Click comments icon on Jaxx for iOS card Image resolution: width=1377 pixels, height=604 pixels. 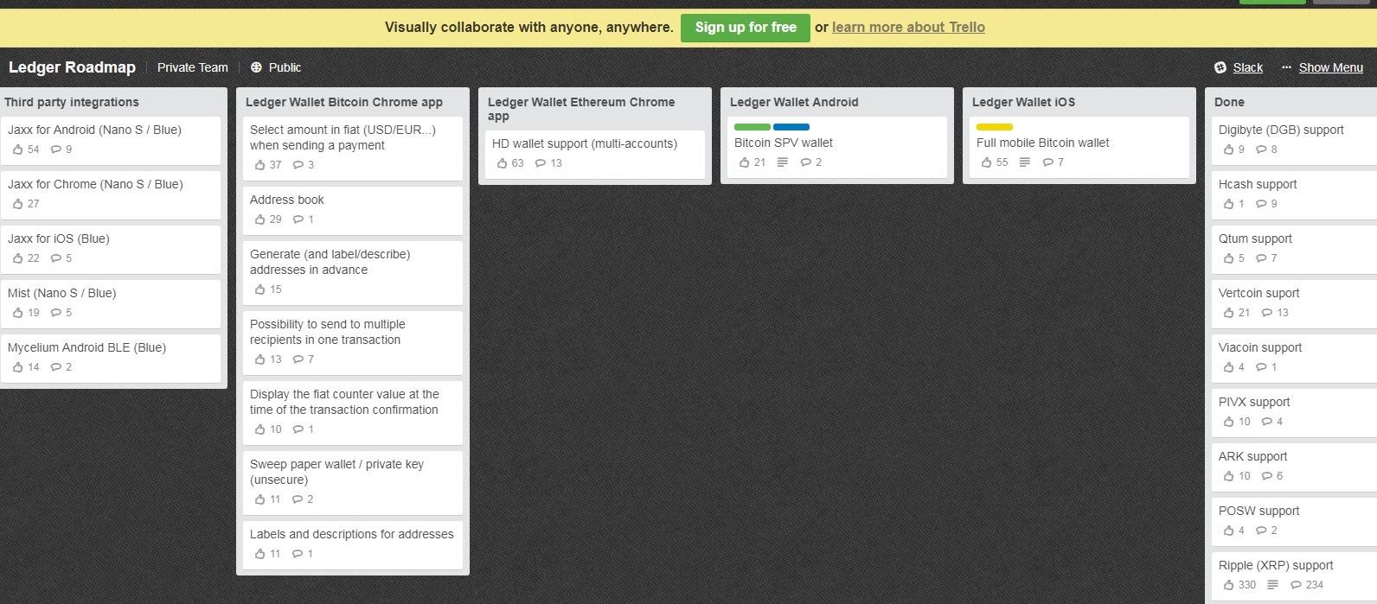[56, 258]
